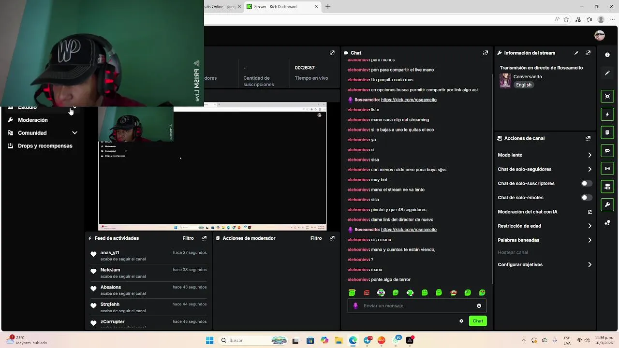Expand the Comunidad sidebar section
The width and height of the screenshot is (619, 348).
tap(74, 133)
